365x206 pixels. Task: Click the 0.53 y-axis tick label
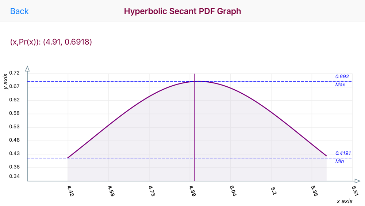(x=14, y=127)
